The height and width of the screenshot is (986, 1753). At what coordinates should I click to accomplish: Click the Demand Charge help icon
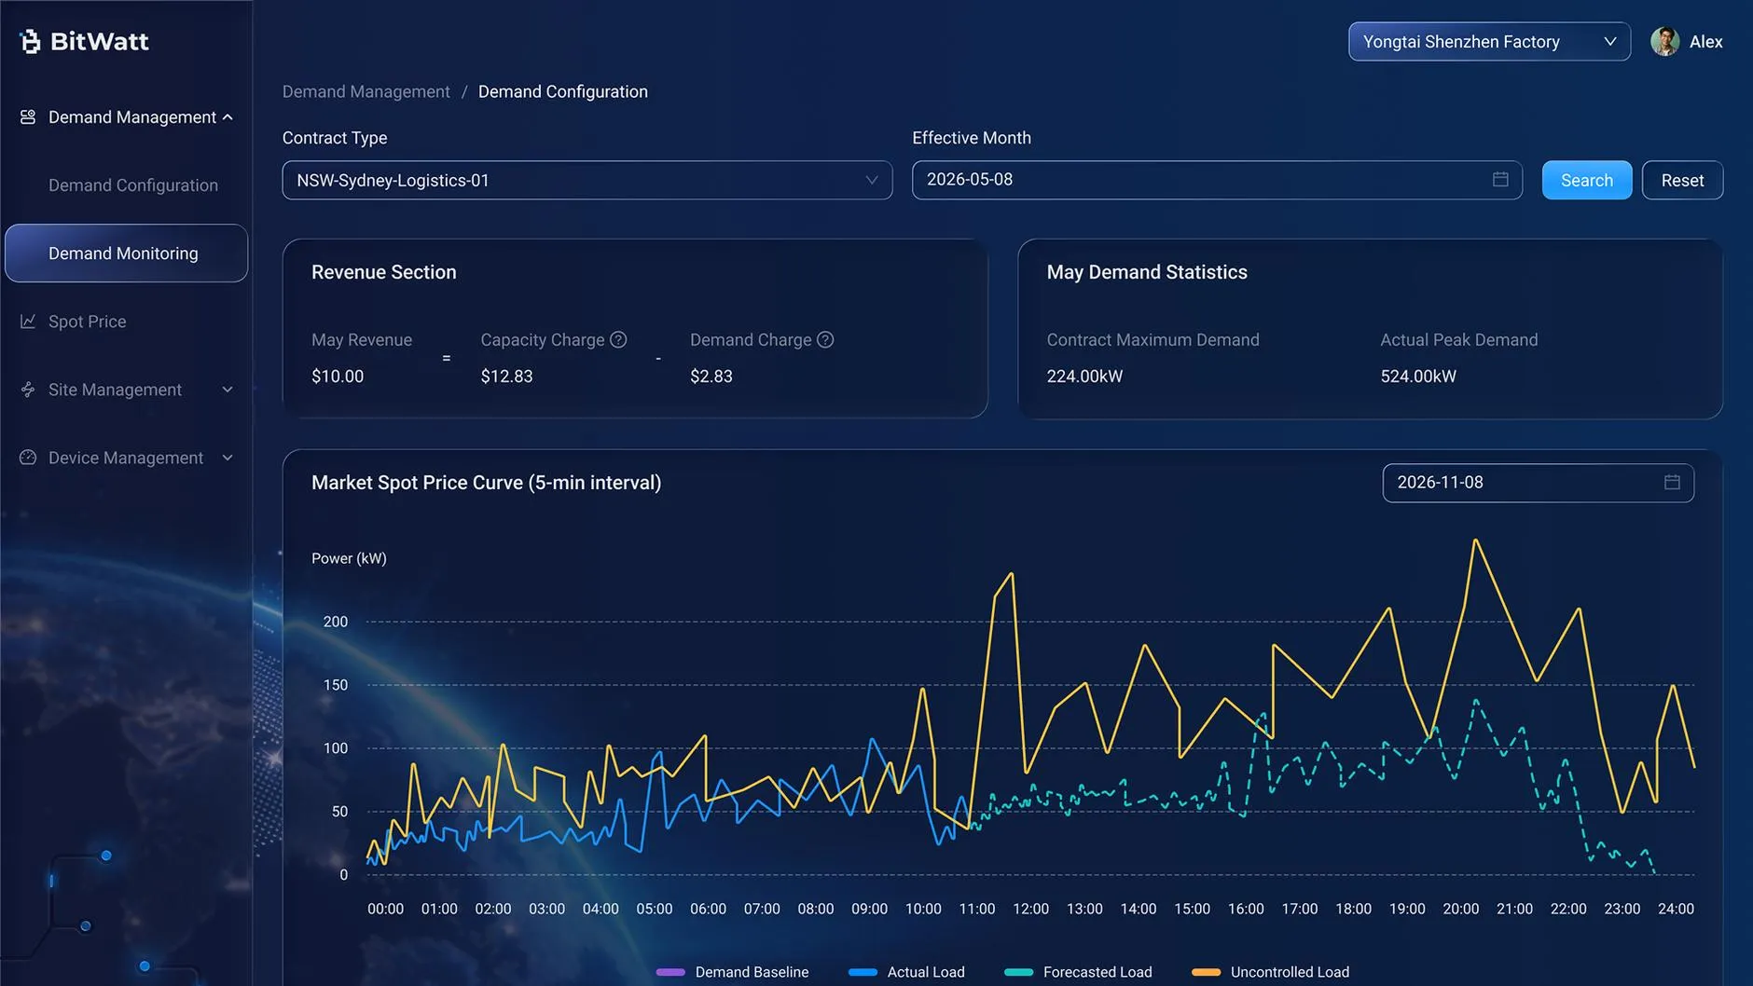825,339
